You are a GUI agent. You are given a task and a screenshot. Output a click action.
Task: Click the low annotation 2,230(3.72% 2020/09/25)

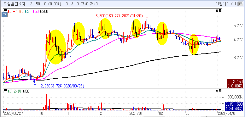(x=62, y=86)
